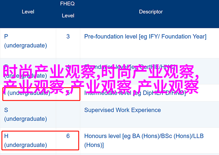
Task: Click the red box around H undergraduate
Action: (41, 140)
